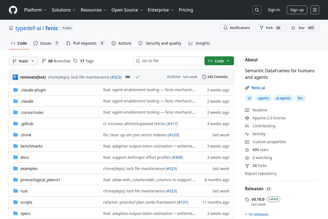Click the Sign in link
This screenshot has width=328, height=219.
point(274,10)
